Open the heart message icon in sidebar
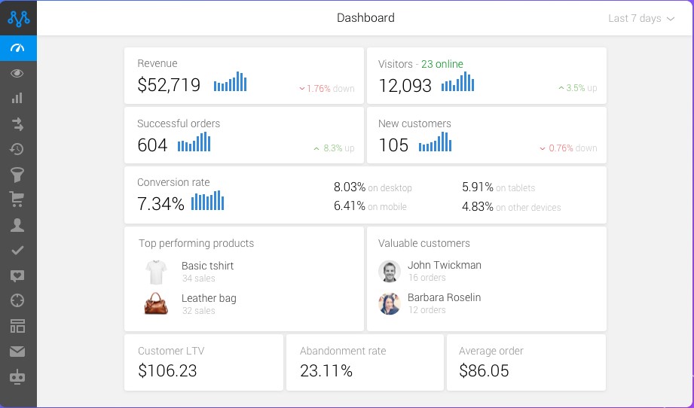The height and width of the screenshot is (408, 694). click(18, 276)
